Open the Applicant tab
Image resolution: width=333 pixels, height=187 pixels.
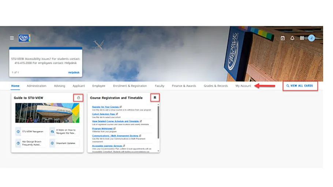click(79, 86)
